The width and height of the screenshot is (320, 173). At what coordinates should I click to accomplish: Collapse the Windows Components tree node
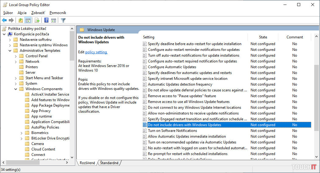point(16,89)
